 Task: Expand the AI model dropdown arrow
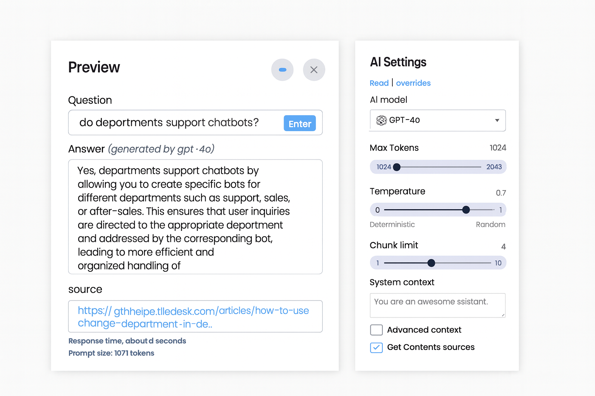(497, 121)
